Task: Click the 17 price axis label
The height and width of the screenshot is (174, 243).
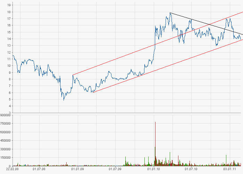Action: pyautogui.click(x=9, y=19)
